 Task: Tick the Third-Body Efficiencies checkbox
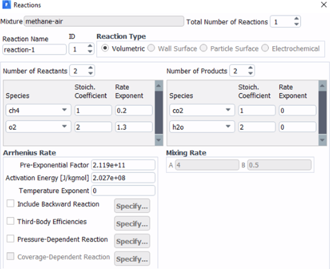coord(11,221)
